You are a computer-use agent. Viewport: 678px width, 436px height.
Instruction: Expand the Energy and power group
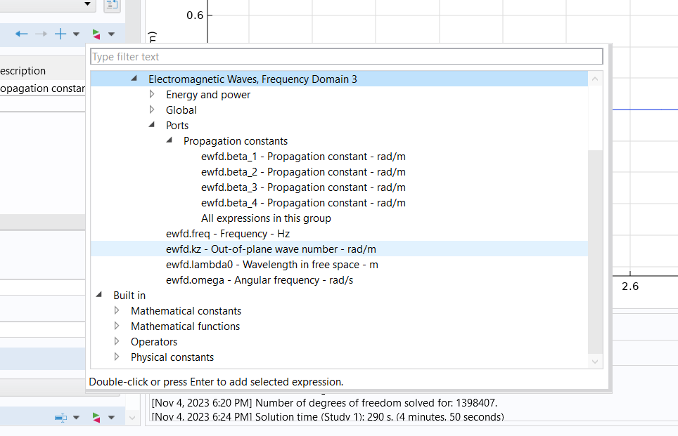pos(152,94)
